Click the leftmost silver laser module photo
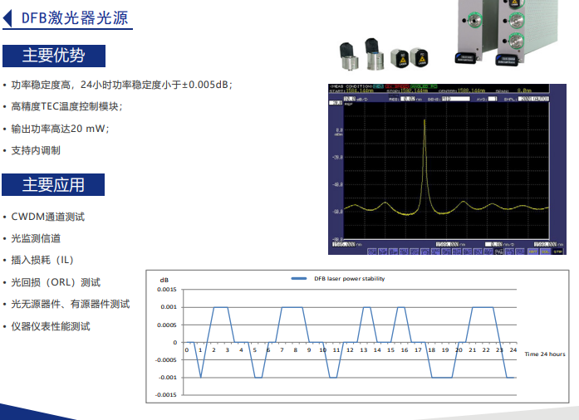Viewport: 579px width, 420px height. tap(346, 54)
